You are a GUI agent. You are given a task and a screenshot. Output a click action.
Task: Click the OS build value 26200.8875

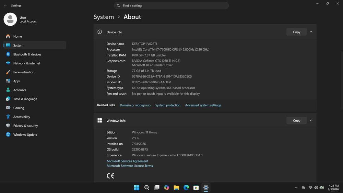pyautogui.click(x=140, y=149)
